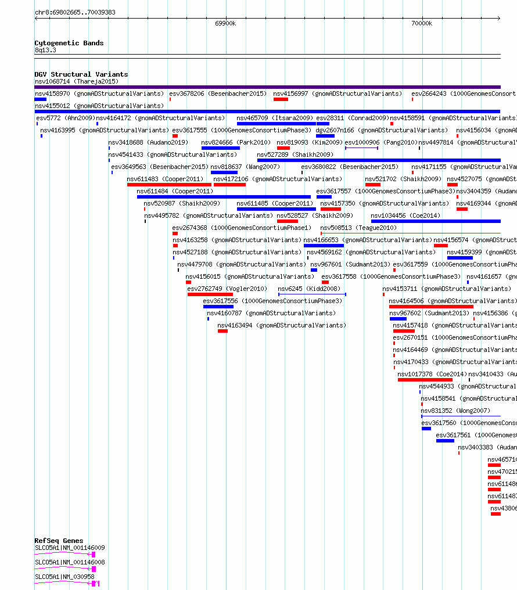Viewport: 517px width, 590px height.
Task: Open nsv967602 (Sudmant2013) variant
Action: point(430,314)
